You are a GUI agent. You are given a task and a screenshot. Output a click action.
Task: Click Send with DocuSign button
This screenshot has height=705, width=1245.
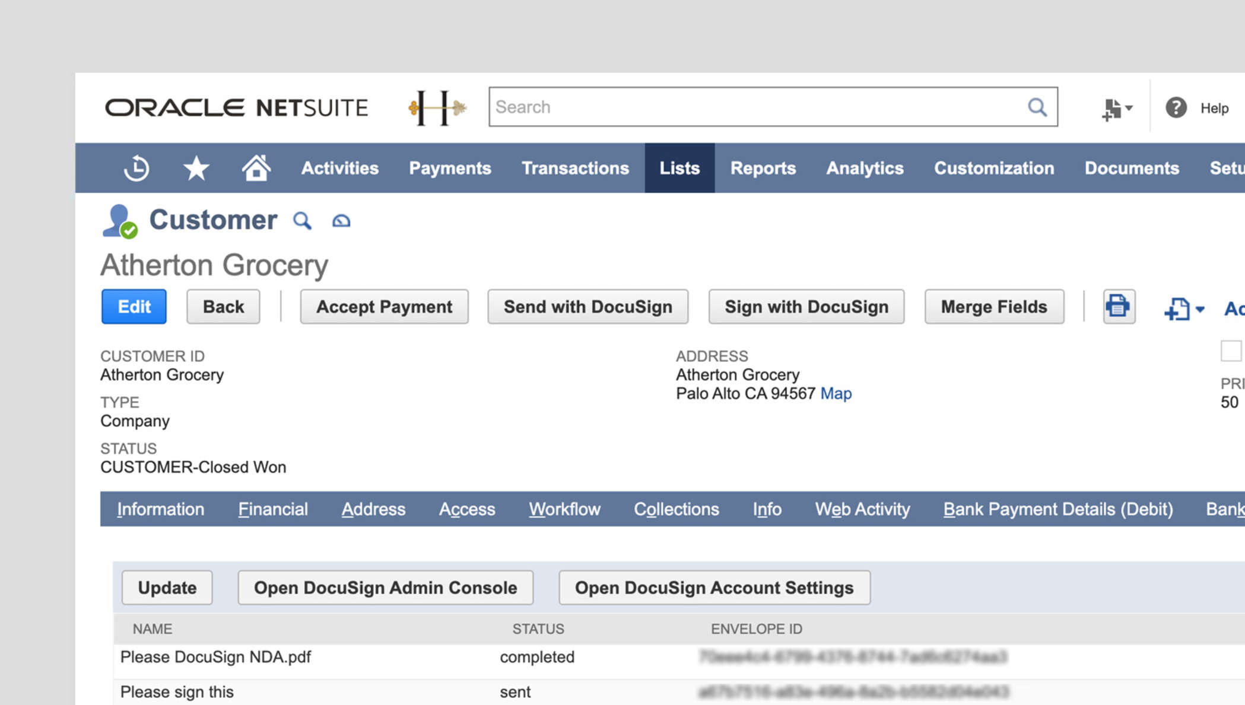tap(587, 307)
